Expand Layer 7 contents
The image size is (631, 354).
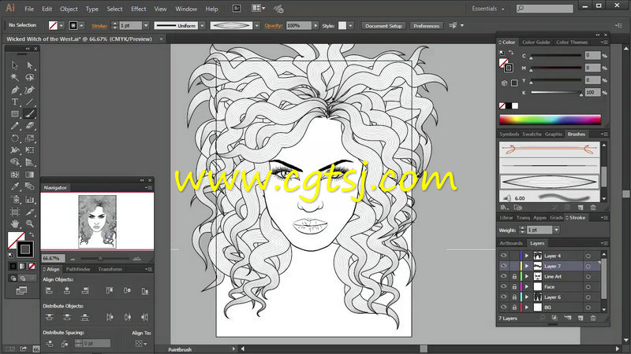pyautogui.click(x=527, y=266)
